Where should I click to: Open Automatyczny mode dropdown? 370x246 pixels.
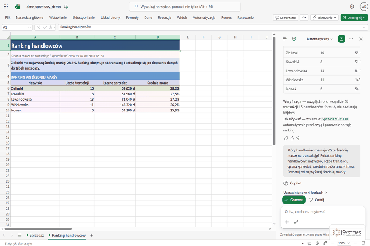320,39
